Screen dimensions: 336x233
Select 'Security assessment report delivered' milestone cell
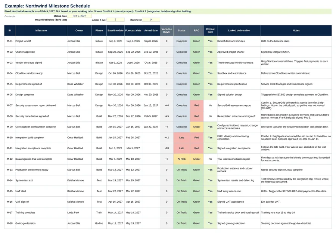point(41,105)
